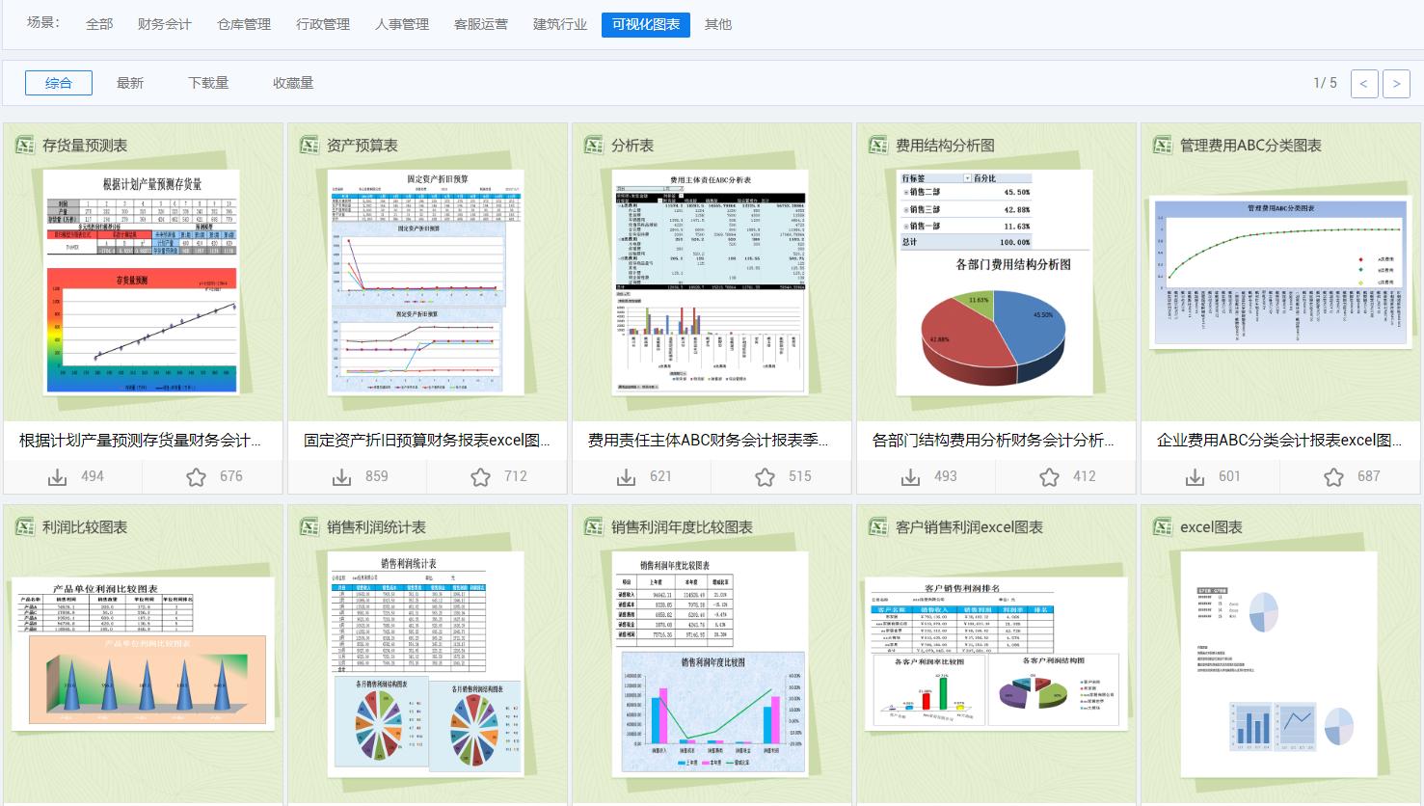Click the download icon under 管理费用ABC分类图表

click(1195, 475)
